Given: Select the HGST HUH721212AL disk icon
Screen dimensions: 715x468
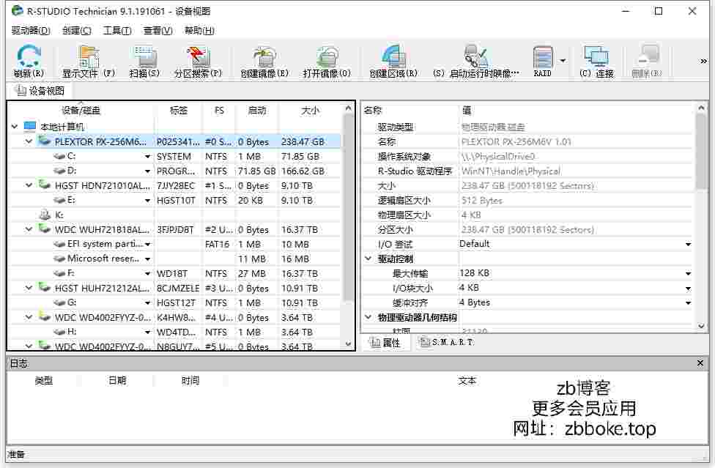Looking at the screenshot, I should click(x=45, y=288).
